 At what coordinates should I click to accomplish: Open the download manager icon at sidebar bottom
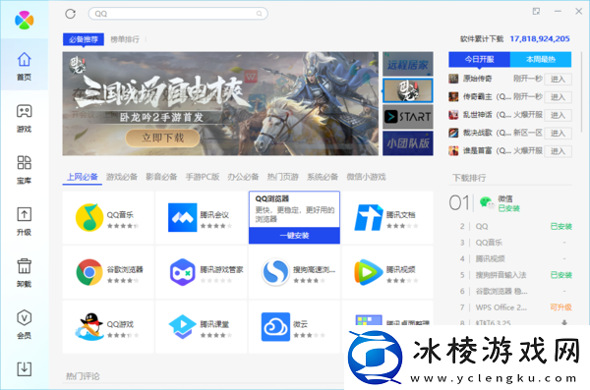tap(24, 369)
